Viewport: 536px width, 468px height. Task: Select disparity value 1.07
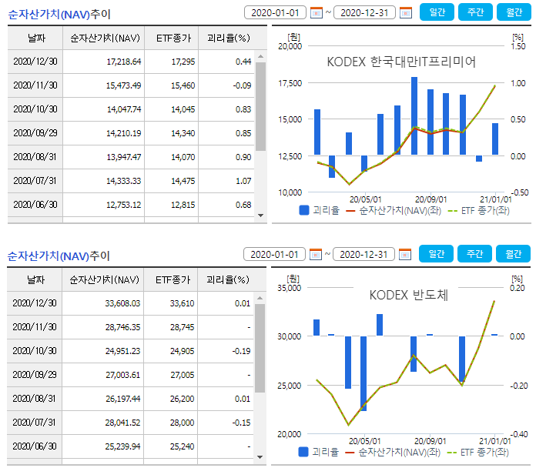[x=243, y=181]
